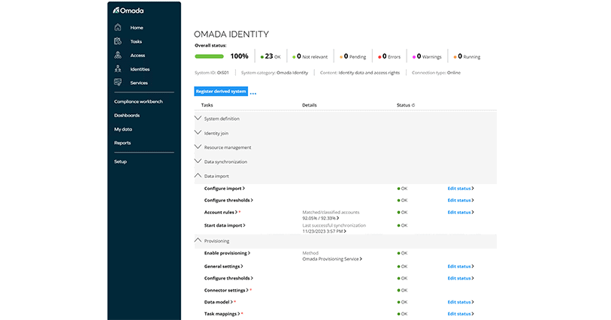This screenshot has width=611, height=320.
Task: Click the OMADA IDENTITY page title
Action: click(231, 35)
